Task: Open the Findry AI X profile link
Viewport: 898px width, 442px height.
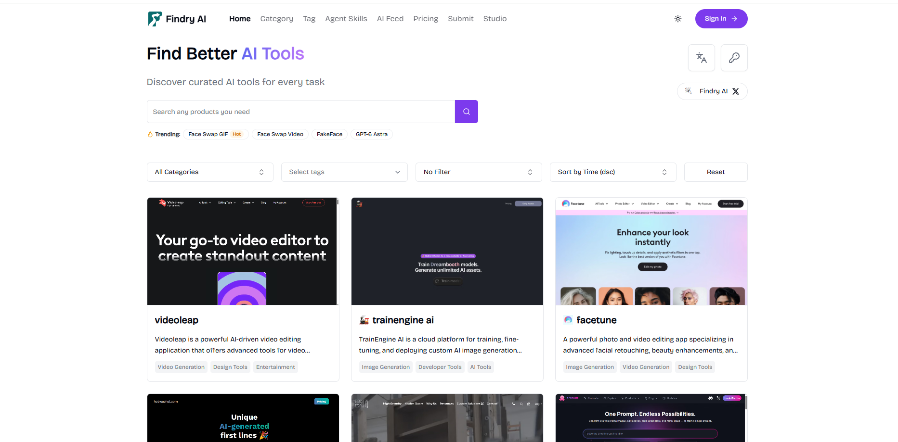Action: 712,91
